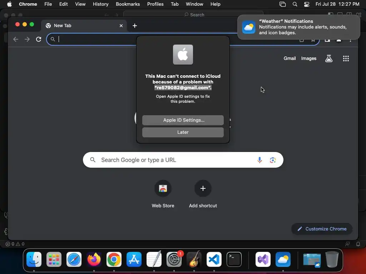The width and height of the screenshot is (366, 274).
Task: Search by image with Google Lens icon
Action: point(273,160)
